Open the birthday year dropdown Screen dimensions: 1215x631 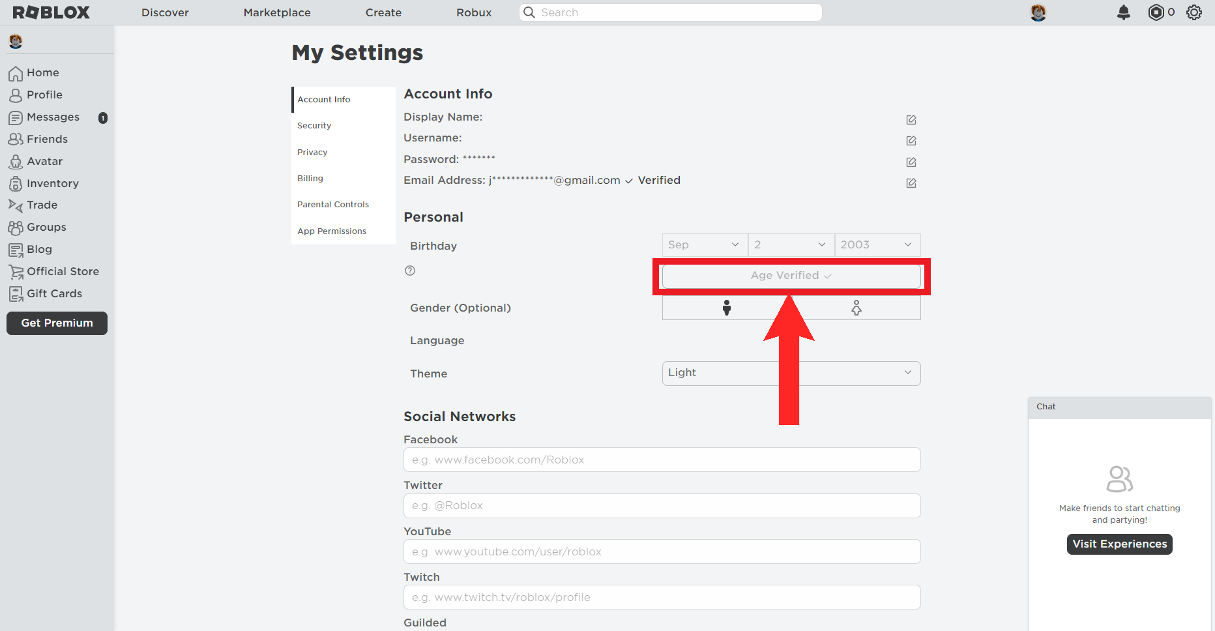(x=877, y=245)
